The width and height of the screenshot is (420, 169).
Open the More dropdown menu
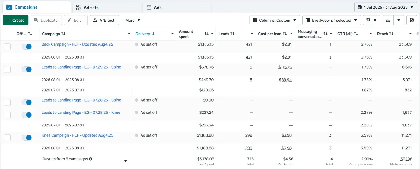[133, 20]
